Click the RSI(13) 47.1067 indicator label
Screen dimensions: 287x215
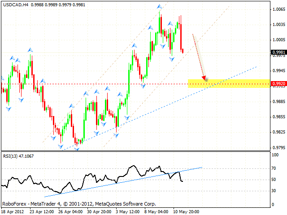(19, 156)
